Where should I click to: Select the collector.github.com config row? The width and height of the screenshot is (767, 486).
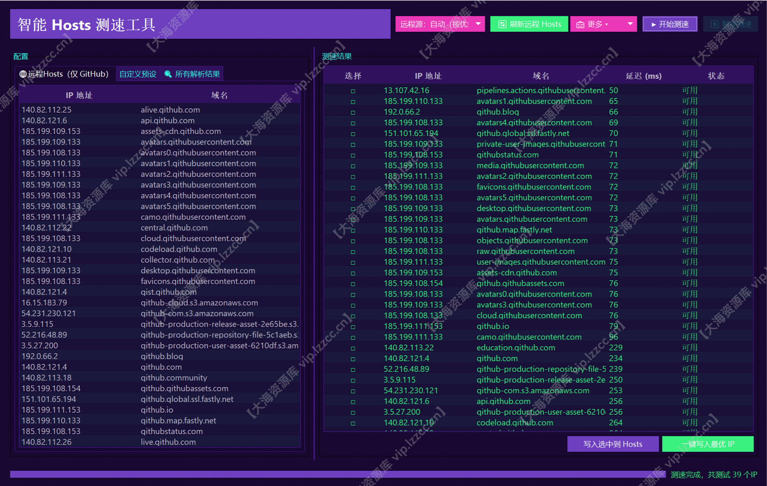(160, 260)
